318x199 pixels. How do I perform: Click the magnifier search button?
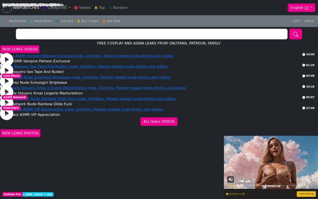[x=295, y=34]
